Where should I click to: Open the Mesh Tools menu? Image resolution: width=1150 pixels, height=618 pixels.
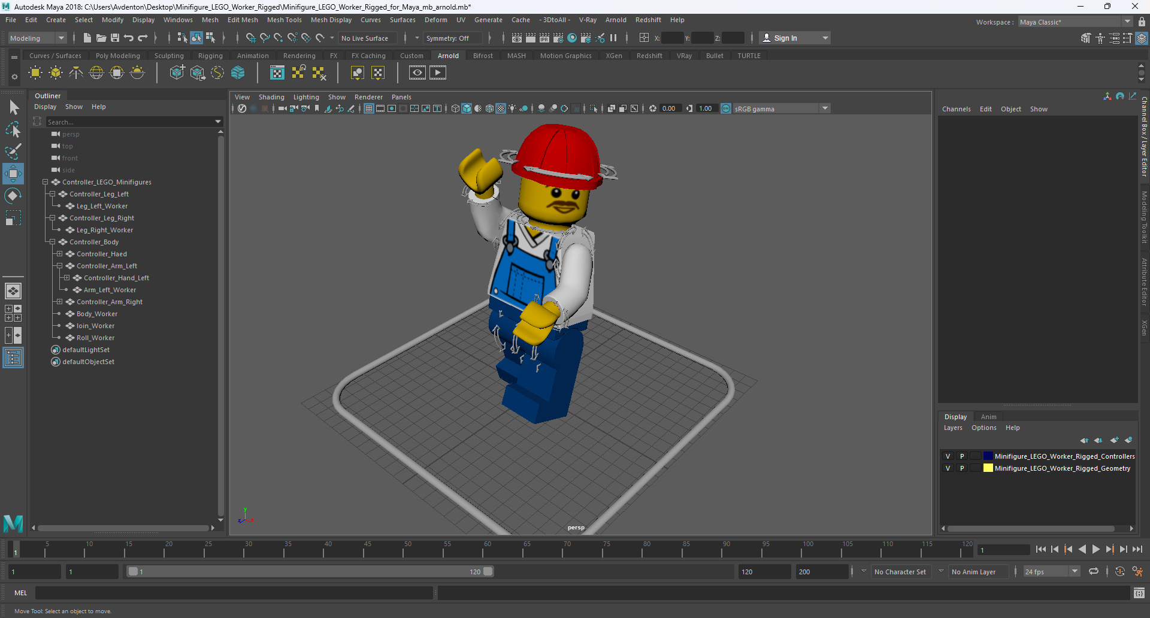tap(284, 20)
